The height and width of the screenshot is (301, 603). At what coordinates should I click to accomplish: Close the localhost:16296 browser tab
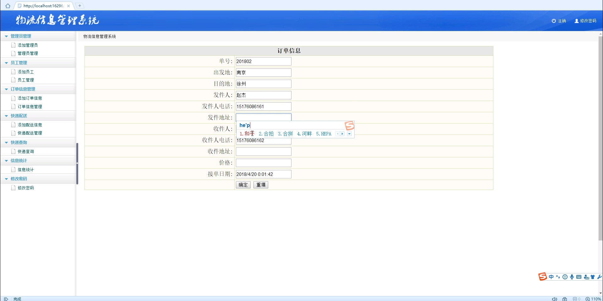[x=68, y=6]
